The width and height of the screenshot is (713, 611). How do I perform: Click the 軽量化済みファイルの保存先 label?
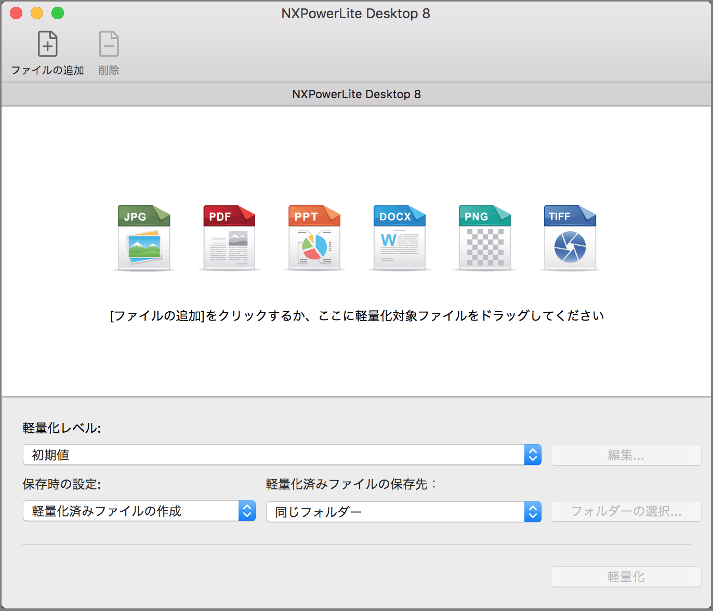(x=351, y=484)
